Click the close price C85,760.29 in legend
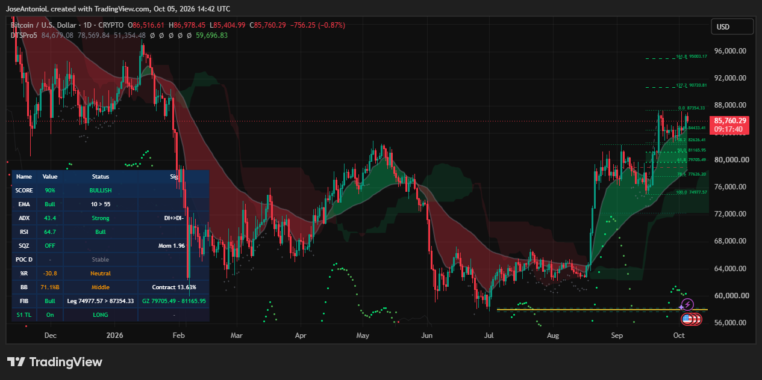This screenshot has height=380, width=762. click(269, 25)
